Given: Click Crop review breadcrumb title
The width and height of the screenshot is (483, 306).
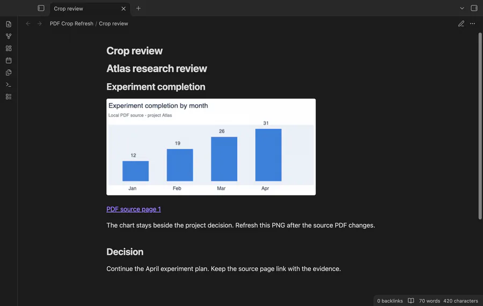Looking at the screenshot, I should (113, 24).
